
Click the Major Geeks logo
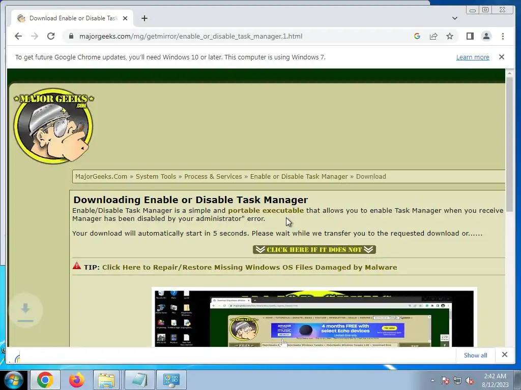tap(54, 126)
